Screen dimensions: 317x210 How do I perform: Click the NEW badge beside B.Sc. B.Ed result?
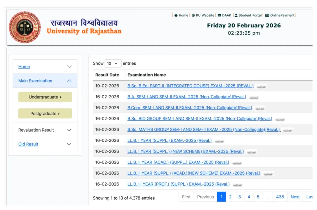click(261, 87)
